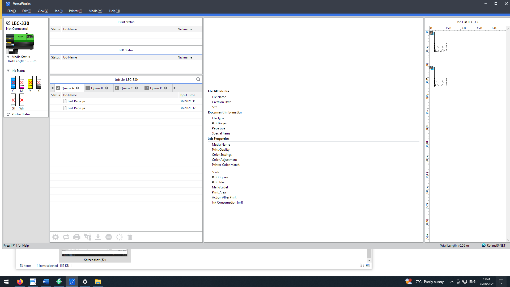
Task: Open Queue C settings gear
Action: [x=136, y=88]
